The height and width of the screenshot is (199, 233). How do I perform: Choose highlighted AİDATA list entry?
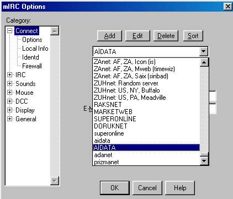(x=146, y=148)
